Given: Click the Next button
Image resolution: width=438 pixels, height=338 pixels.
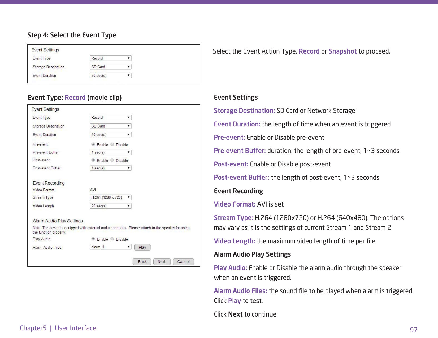Looking at the screenshot, I should tap(162, 262).
